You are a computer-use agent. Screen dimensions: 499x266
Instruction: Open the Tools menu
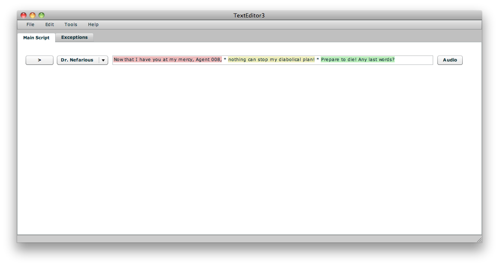[x=71, y=24]
